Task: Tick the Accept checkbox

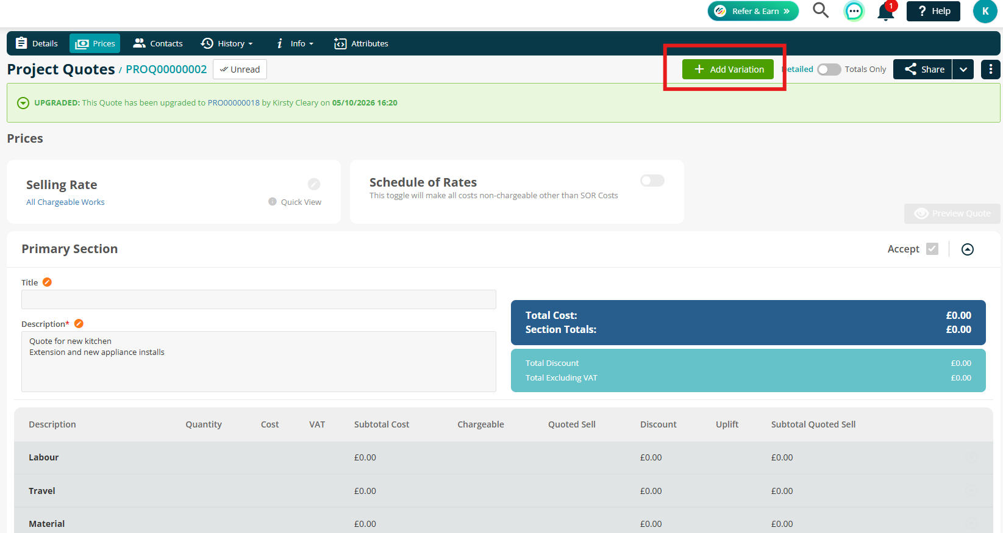Action: point(932,249)
